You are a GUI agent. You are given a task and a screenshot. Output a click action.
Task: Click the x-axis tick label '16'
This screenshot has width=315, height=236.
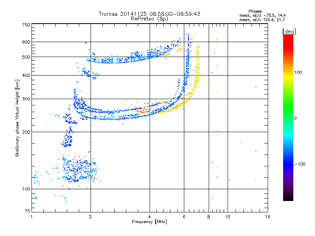coord(268,217)
